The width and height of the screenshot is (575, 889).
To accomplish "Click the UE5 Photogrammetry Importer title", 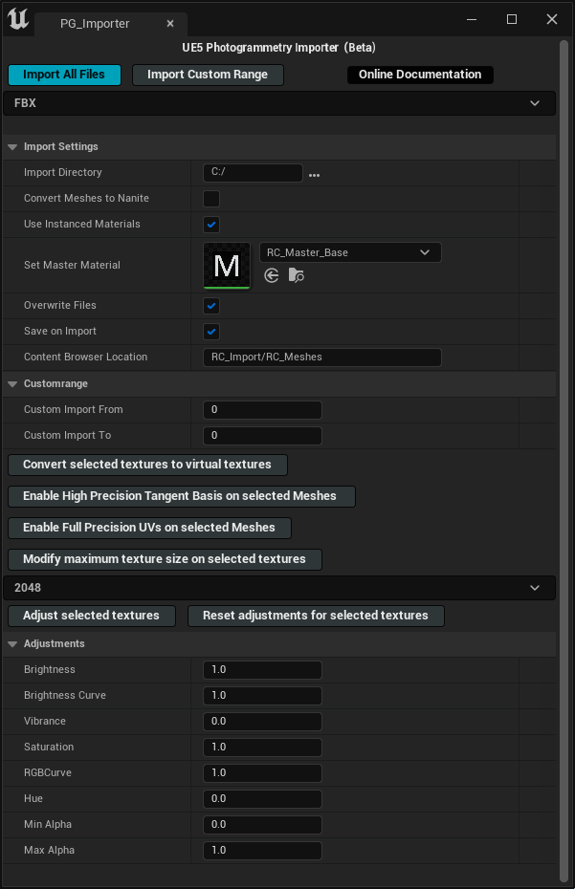I will (278, 48).
